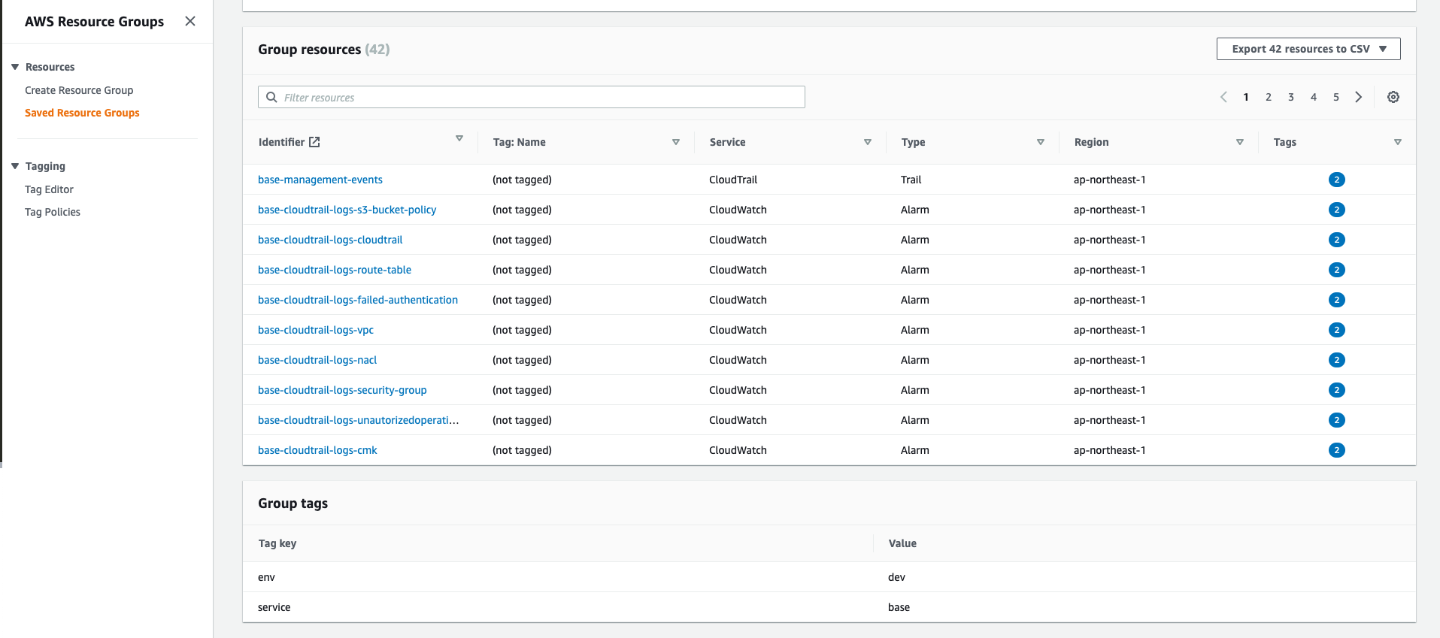Show tags badge for base-cloudtrail-logs-cloudtrail
The width and height of the screenshot is (1440, 638).
(x=1336, y=240)
